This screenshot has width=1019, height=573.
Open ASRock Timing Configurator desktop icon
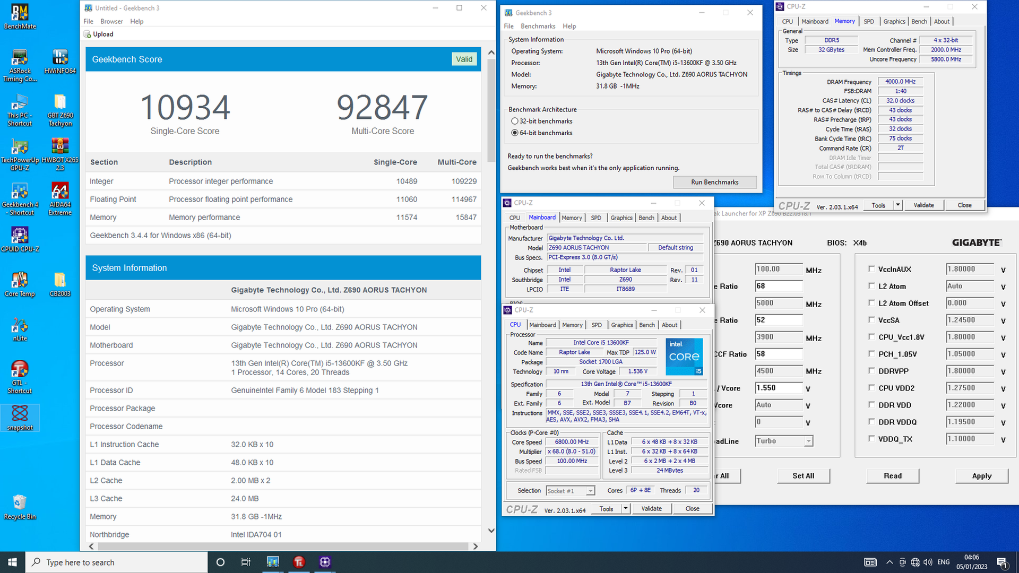click(20, 65)
